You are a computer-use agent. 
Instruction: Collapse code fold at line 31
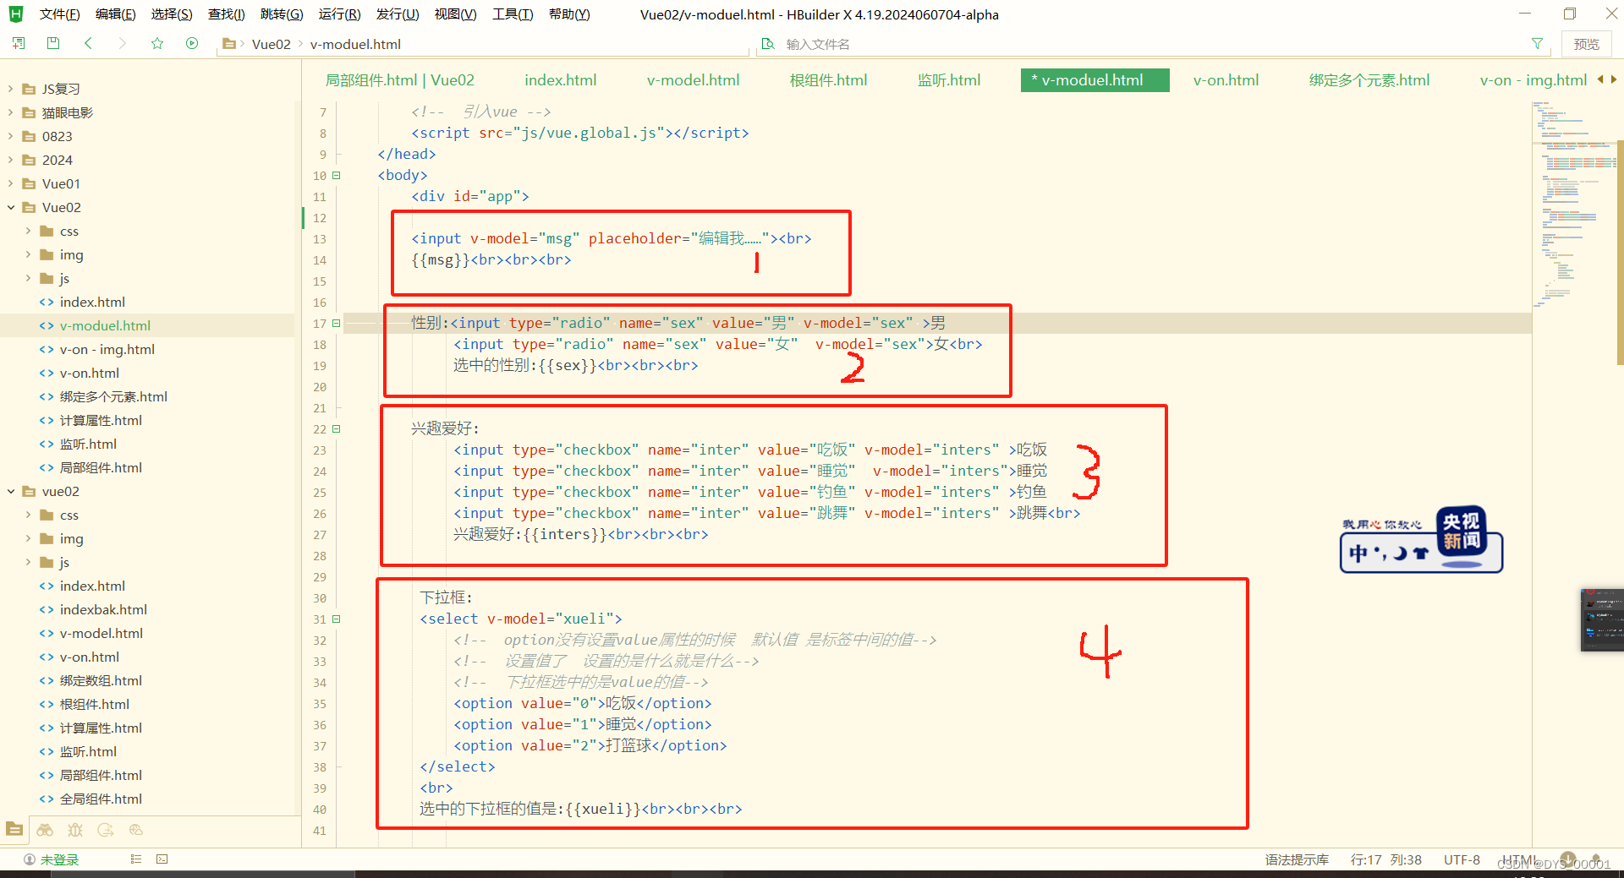click(337, 619)
